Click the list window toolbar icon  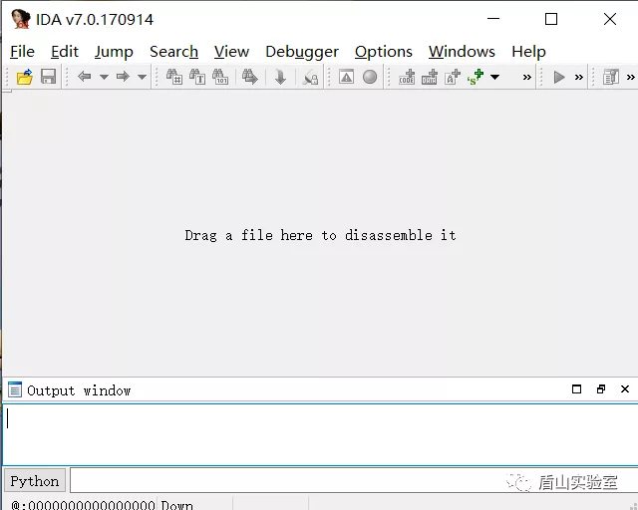611,77
